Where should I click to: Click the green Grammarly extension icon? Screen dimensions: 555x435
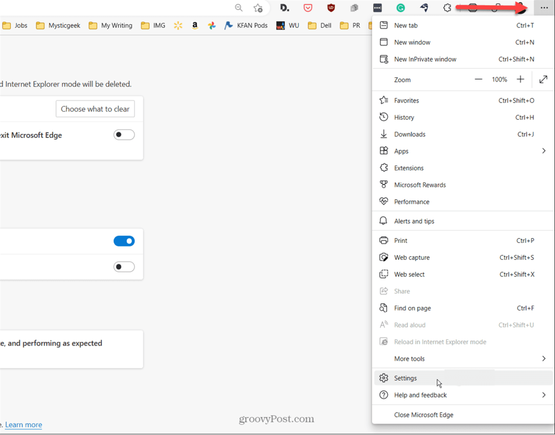400,8
